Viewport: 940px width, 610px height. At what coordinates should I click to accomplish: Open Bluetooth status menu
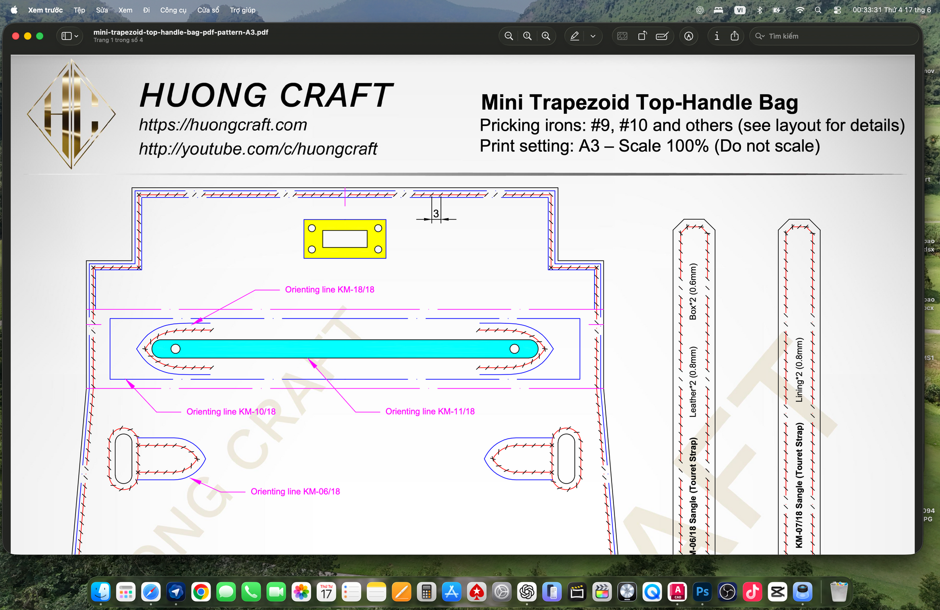click(x=759, y=10)
